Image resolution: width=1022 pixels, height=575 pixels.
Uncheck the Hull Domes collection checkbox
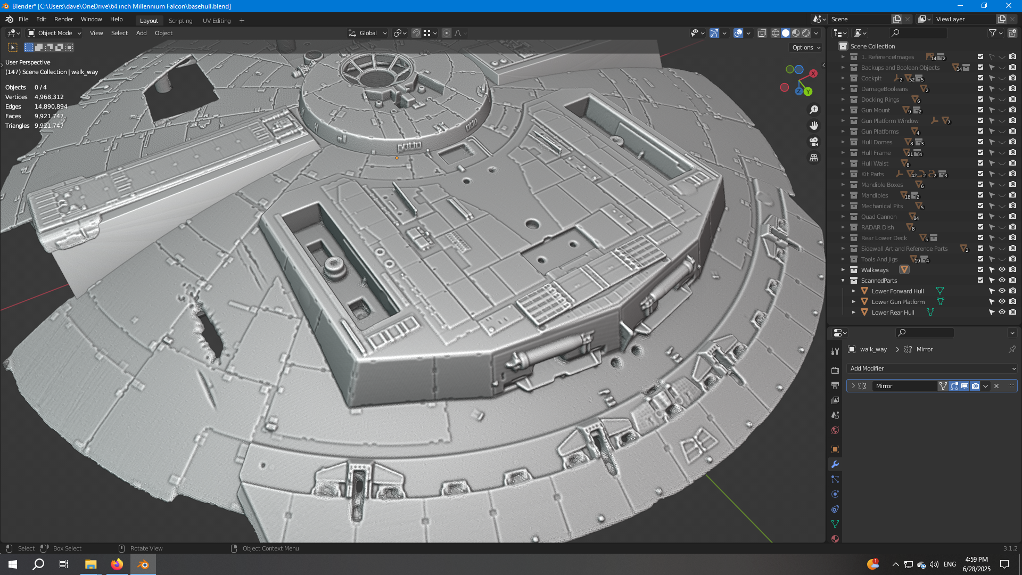(x=980, y=142)
